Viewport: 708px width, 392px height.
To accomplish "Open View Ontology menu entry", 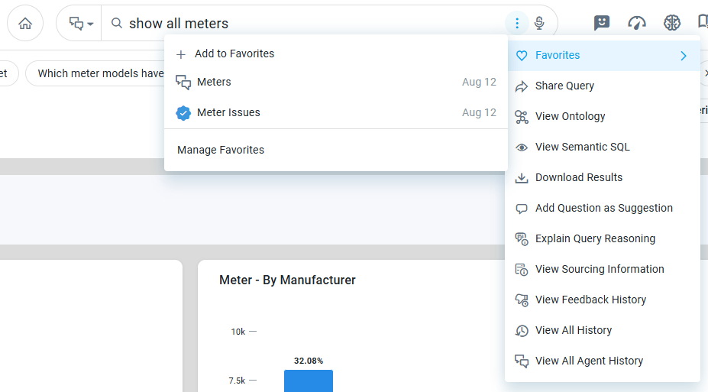I will click(604, 116).
